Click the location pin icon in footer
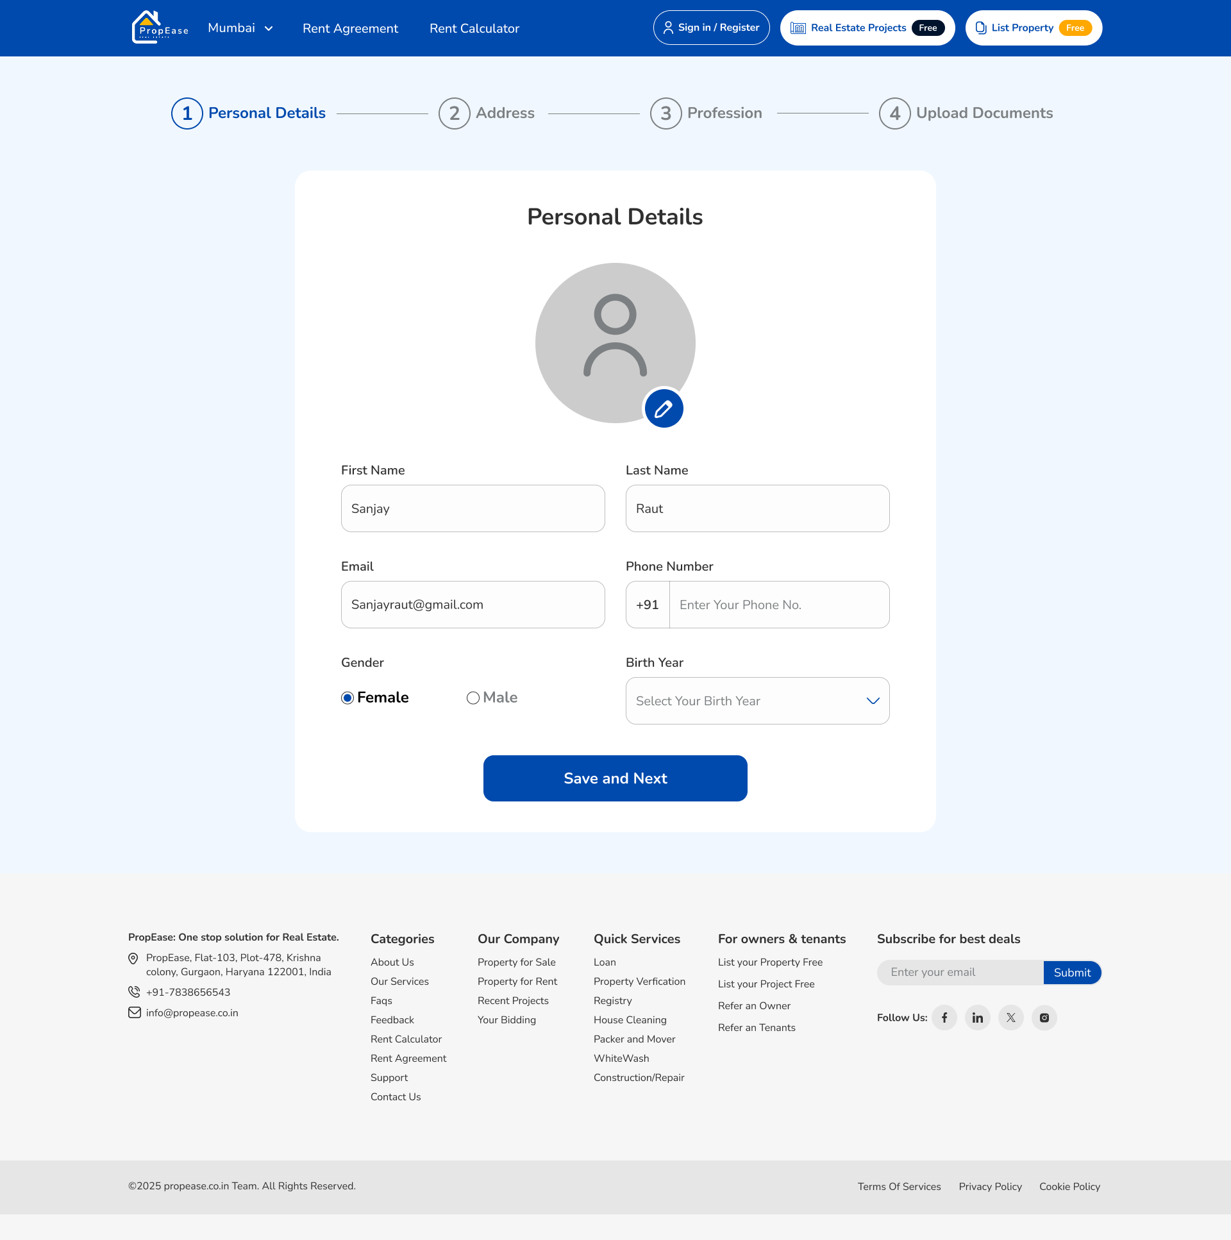Viewport: 1231px width, 1240px height. [133, 959]
